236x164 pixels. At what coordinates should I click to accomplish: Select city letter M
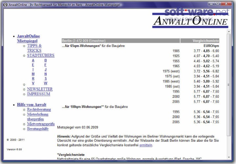[x=33, y=74]
